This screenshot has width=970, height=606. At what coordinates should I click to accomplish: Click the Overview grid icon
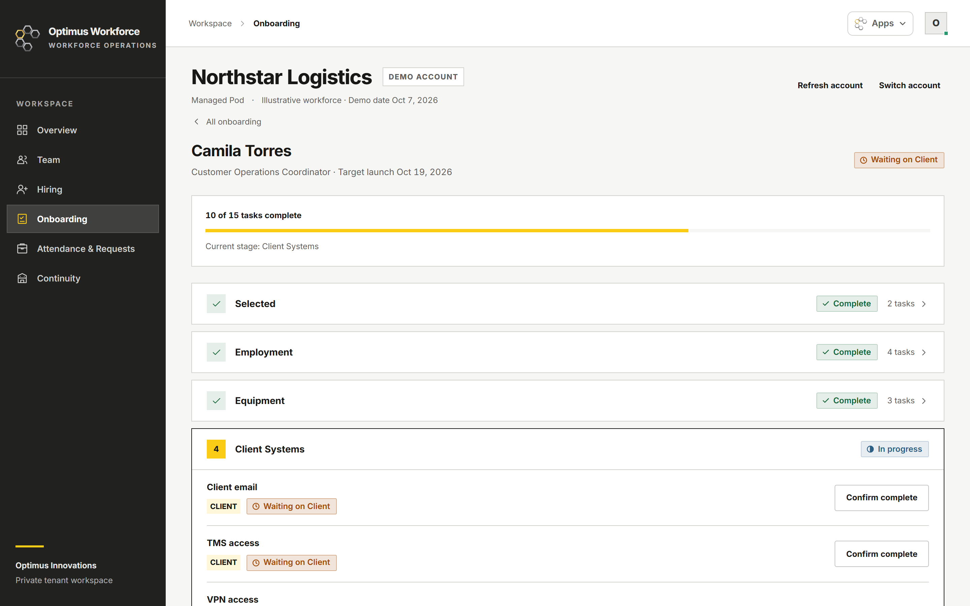(22, 130)
